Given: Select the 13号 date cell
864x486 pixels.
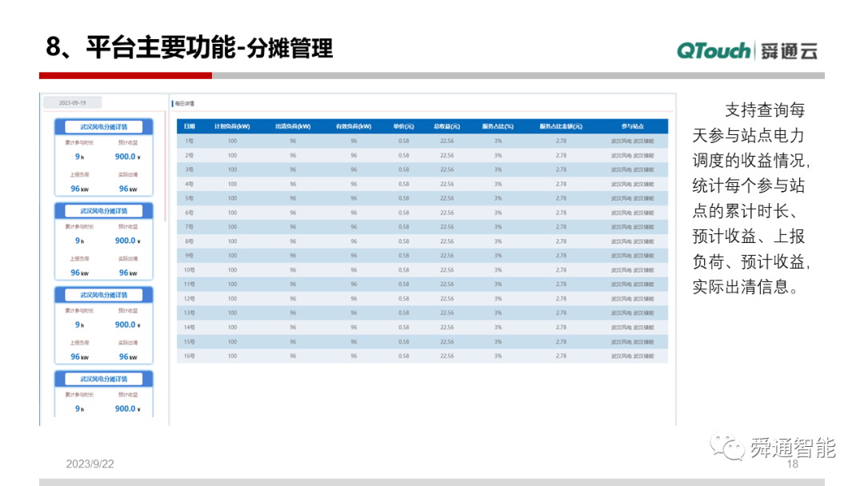Looking at the screenshot, I should 189,313.
